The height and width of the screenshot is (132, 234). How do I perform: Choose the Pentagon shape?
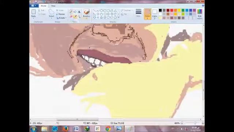click(101, 14)
